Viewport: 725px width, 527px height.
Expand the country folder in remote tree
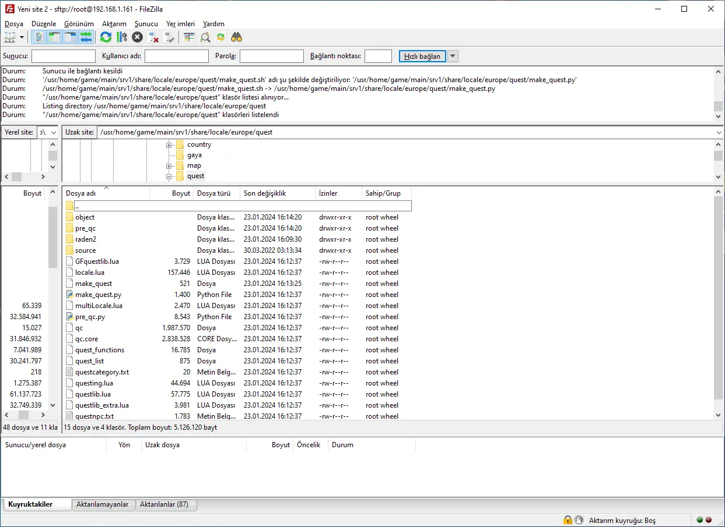pos(169,144)
